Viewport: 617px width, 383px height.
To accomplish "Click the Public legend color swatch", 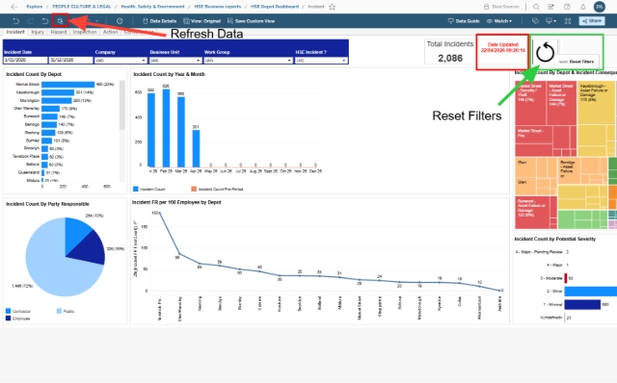I will [59, 311].
